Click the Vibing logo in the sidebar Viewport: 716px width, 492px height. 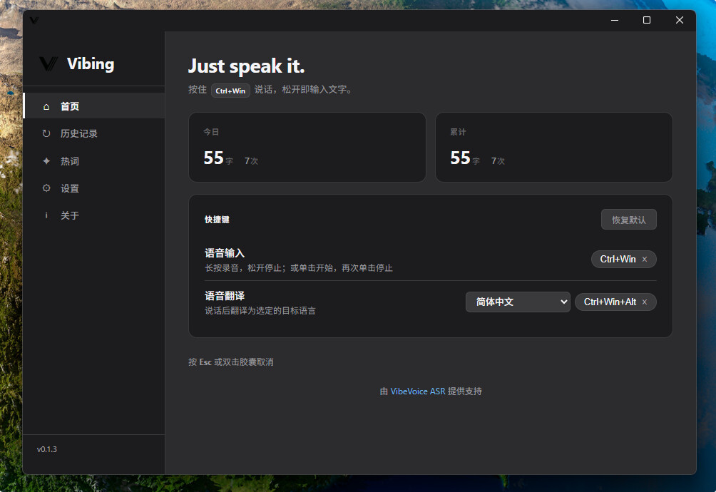48,64
